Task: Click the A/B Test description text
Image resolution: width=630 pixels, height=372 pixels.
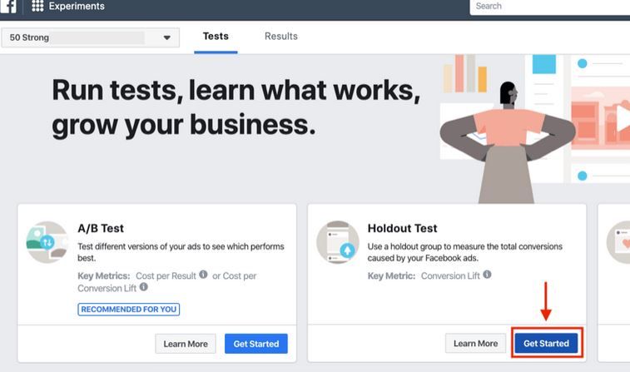Action: coord(181,252)
